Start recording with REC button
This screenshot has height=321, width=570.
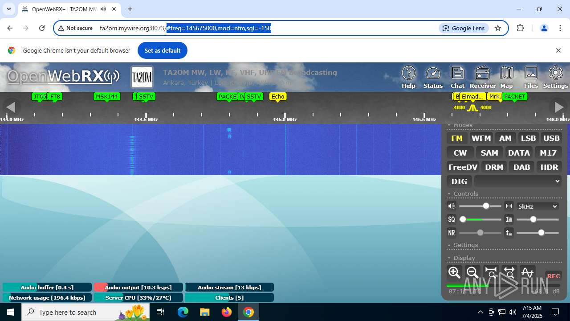tap(554, 276)
